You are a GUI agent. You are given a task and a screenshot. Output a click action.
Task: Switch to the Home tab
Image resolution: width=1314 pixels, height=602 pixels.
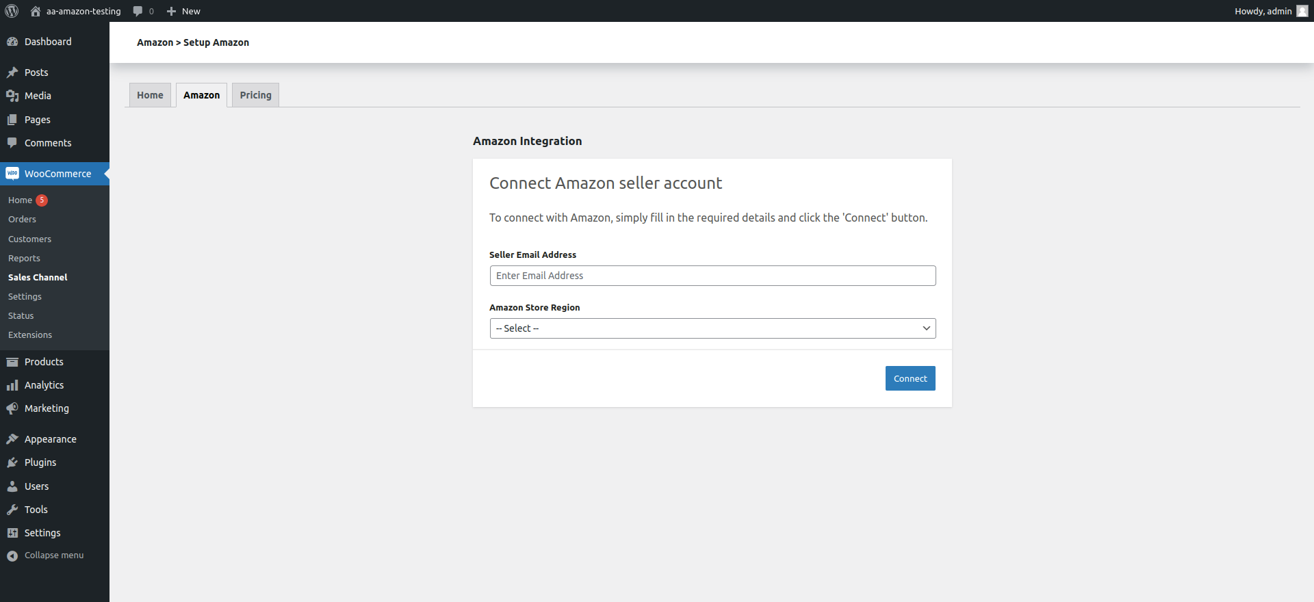pos(150,95)
